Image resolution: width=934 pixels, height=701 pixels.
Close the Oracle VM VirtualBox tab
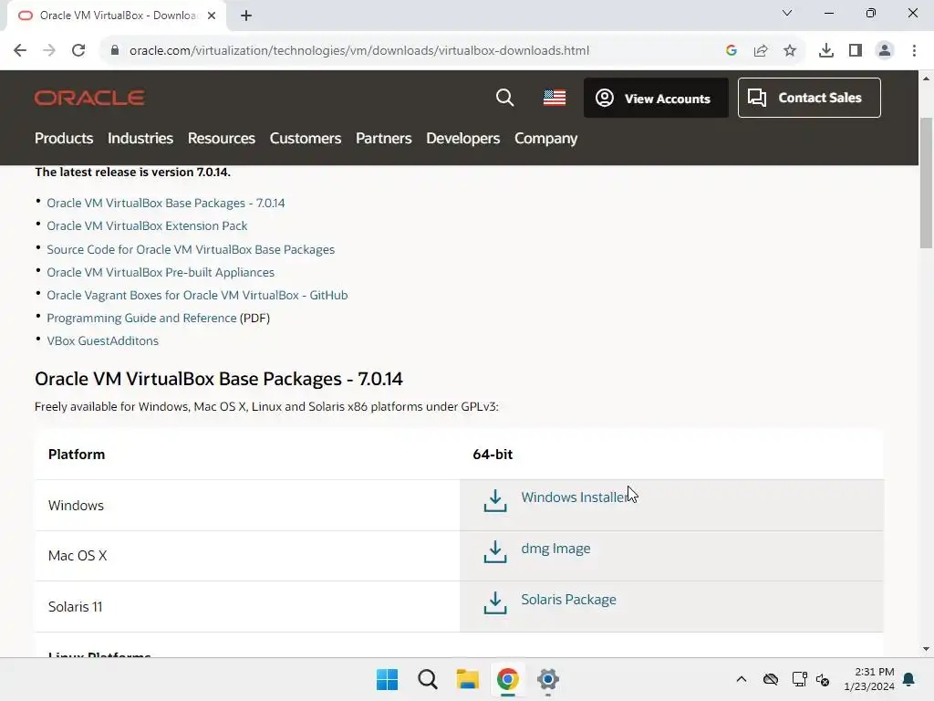point(212,16)
